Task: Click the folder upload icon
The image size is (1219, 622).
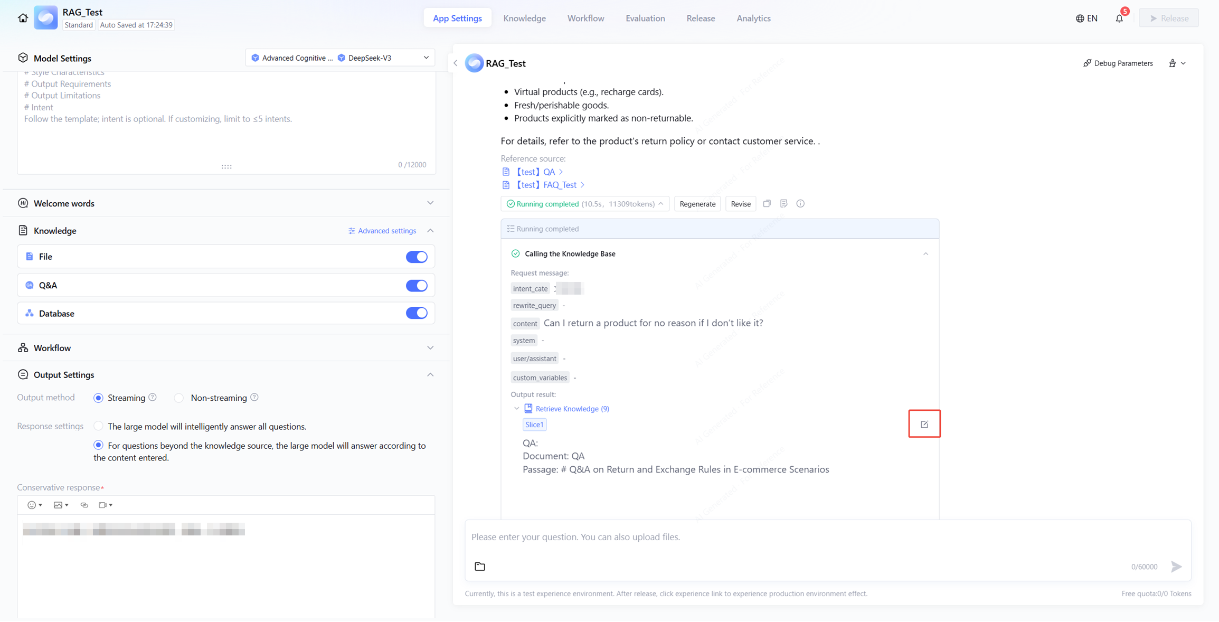Action: click(479, 566)
